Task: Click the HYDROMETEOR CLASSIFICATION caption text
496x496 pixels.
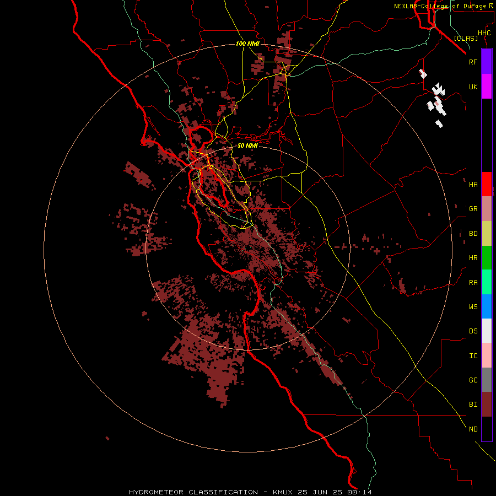Action: 193,492
